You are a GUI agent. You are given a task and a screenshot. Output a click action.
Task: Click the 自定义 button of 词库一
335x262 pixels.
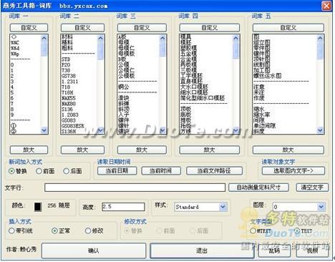(29, 28)
